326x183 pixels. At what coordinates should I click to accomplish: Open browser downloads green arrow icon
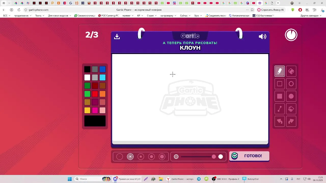click(293, 10)
